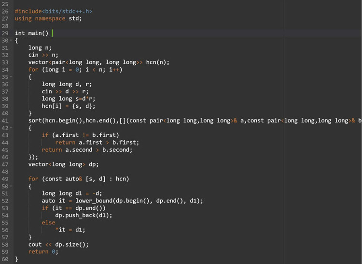
Task: Select line number 41 in the gutter
Action: click(5, 120)
